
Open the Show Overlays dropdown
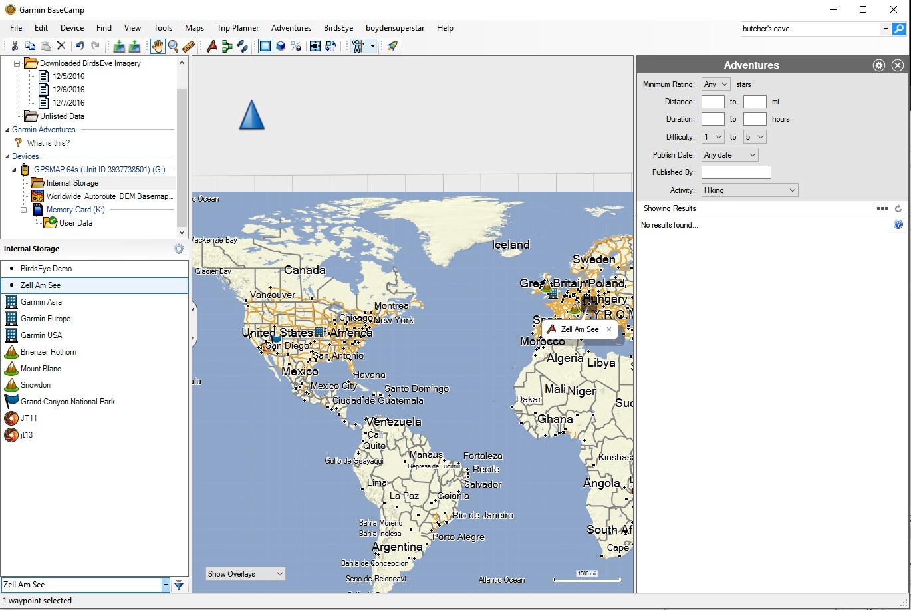point(245,574)
